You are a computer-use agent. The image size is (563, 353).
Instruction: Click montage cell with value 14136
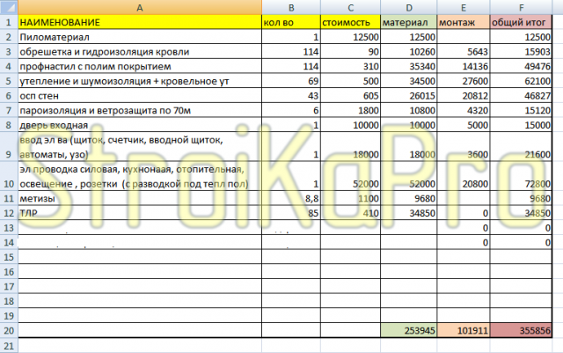tap(464, 67)
